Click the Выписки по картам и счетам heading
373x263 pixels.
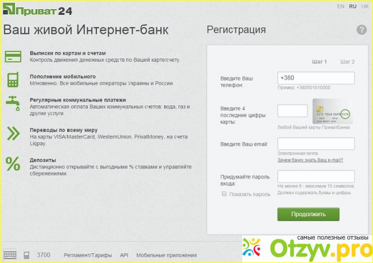point(68,53)
